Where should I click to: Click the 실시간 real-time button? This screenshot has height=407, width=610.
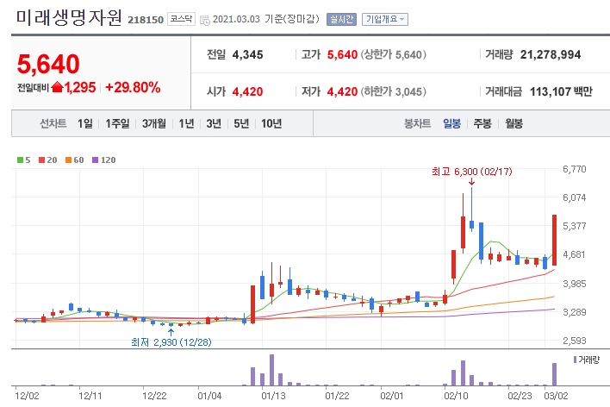click(x=341, y=19)
